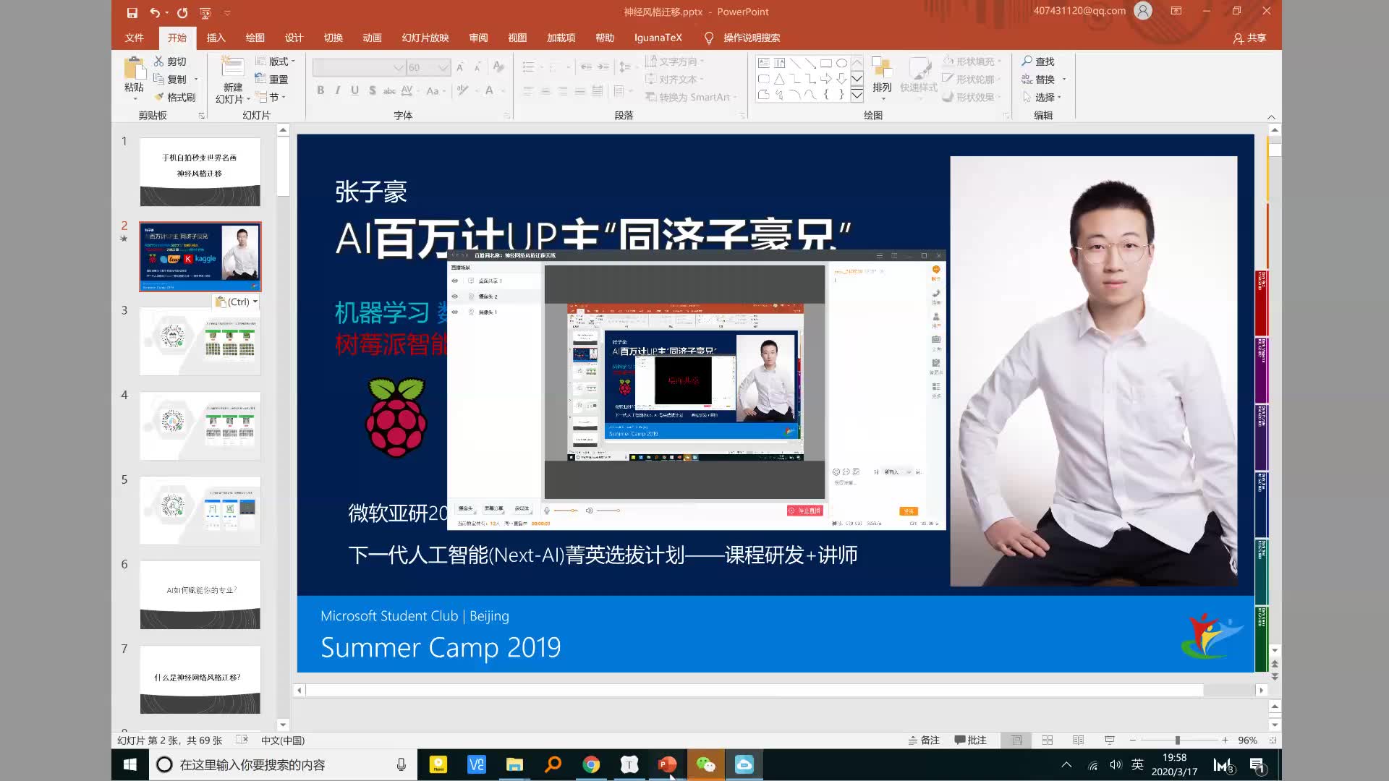Open the (Ctrl) paste options dropdown
Image resolution: width=1389 pixels, height=781 pixels.
[237, 302]
